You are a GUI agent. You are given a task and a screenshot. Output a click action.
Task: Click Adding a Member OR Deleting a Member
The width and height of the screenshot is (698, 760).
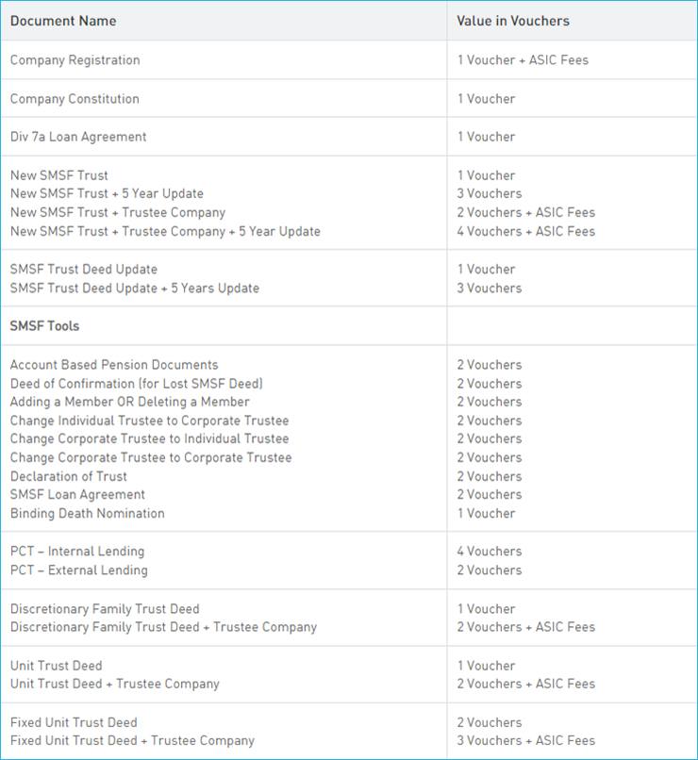129,403
